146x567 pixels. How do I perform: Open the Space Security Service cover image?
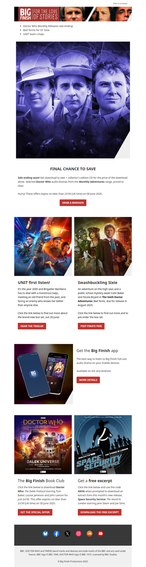point(103,444)
